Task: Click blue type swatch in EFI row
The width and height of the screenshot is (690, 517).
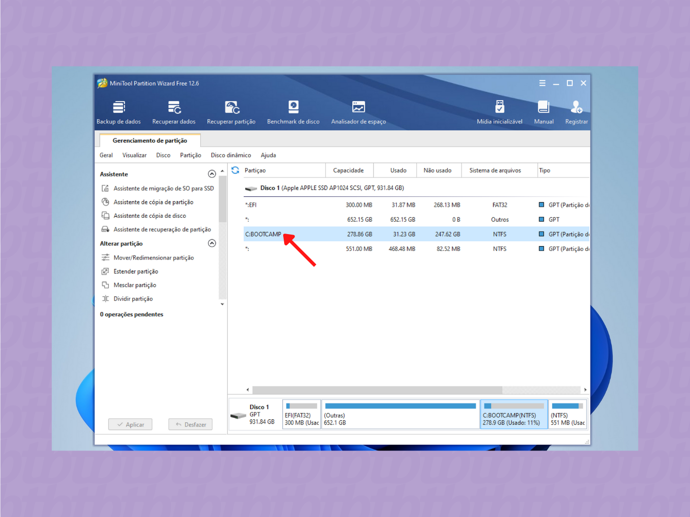Action: point(541,205)
